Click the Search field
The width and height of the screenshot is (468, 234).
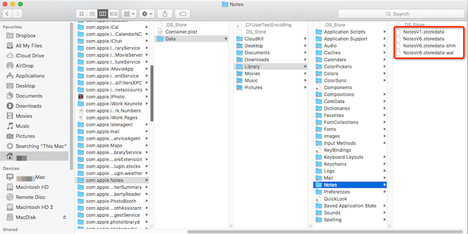(401, 14)
